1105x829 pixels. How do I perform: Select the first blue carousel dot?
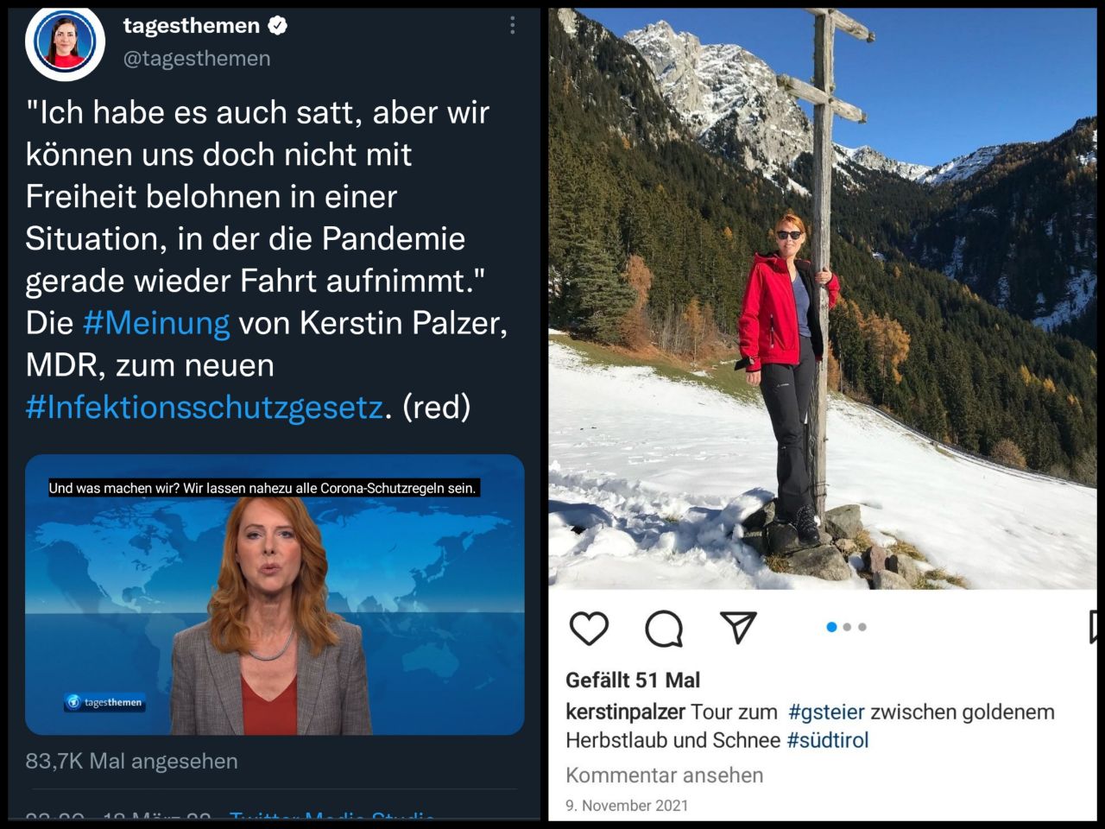(x=831, y=627)
